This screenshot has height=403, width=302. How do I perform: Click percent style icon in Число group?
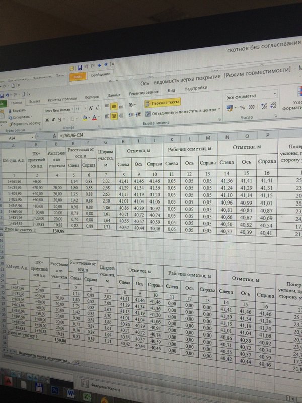242,108
